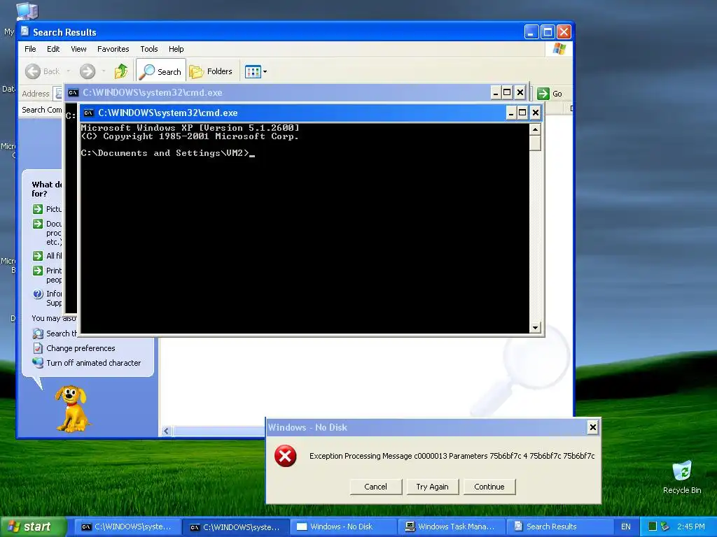Viewport: 717px width, 537px height.
Task: Open the Favorites menu
Action: pos(113,49)
